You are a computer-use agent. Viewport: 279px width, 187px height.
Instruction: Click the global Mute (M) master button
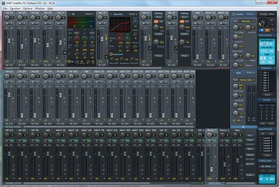coord(262,30)
